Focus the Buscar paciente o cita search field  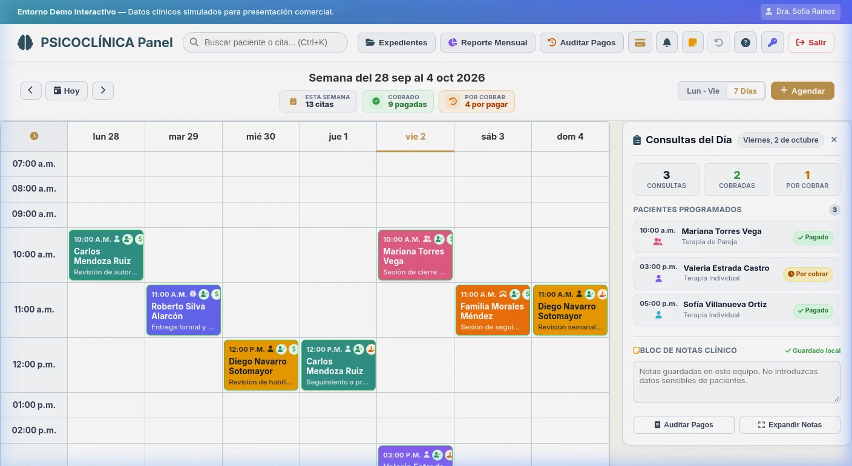[x=265, y=42]
